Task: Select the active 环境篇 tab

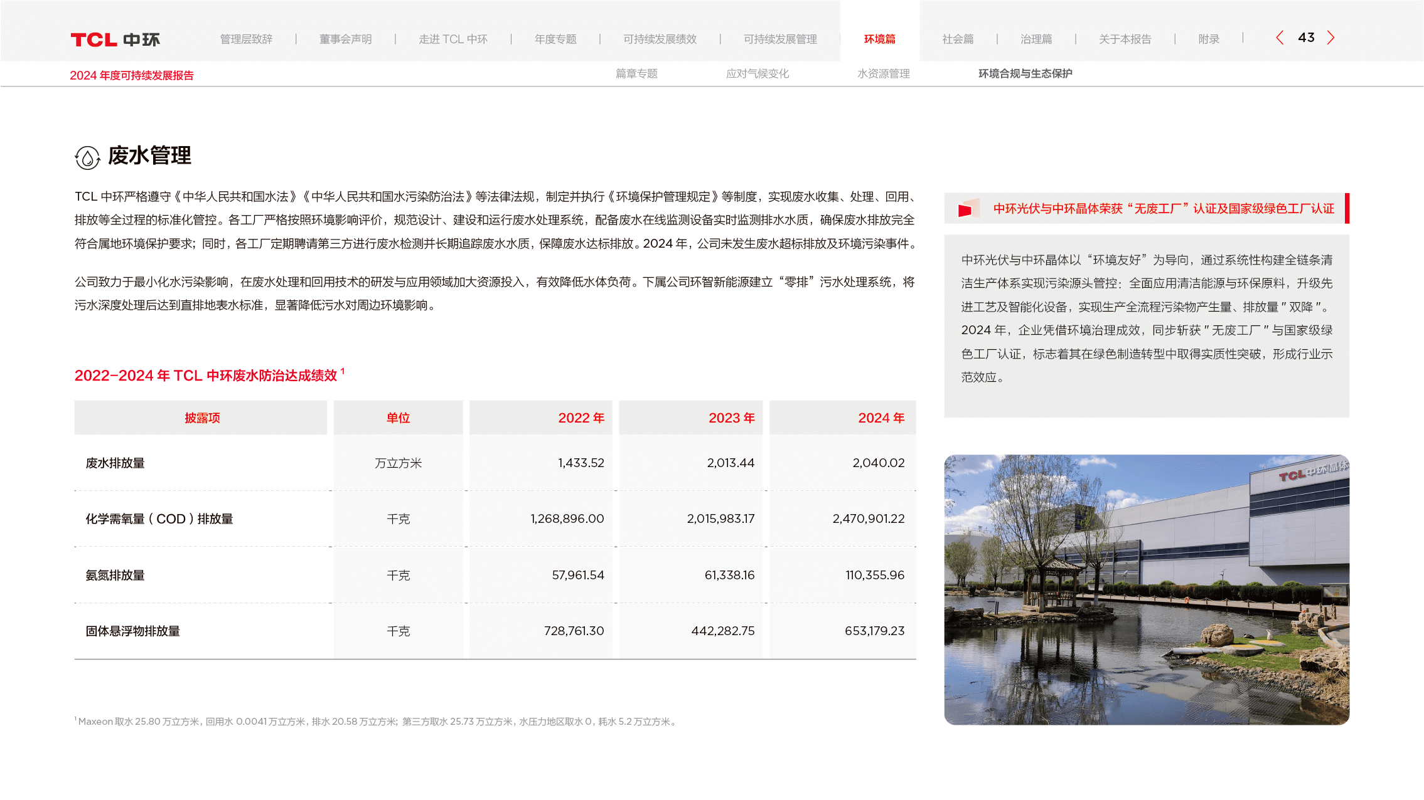Action: pos(879,39)
